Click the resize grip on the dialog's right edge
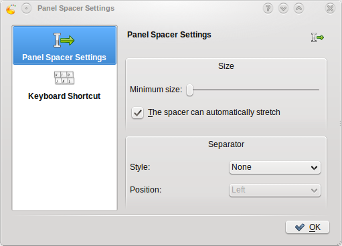This screenshot has height=246, width=342. point(340,123)
